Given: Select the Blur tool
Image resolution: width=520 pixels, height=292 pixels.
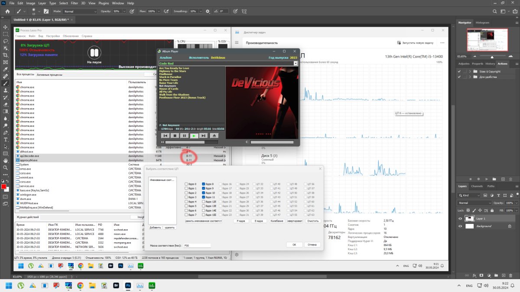Looking at the screenshot, I should point(6,118).
